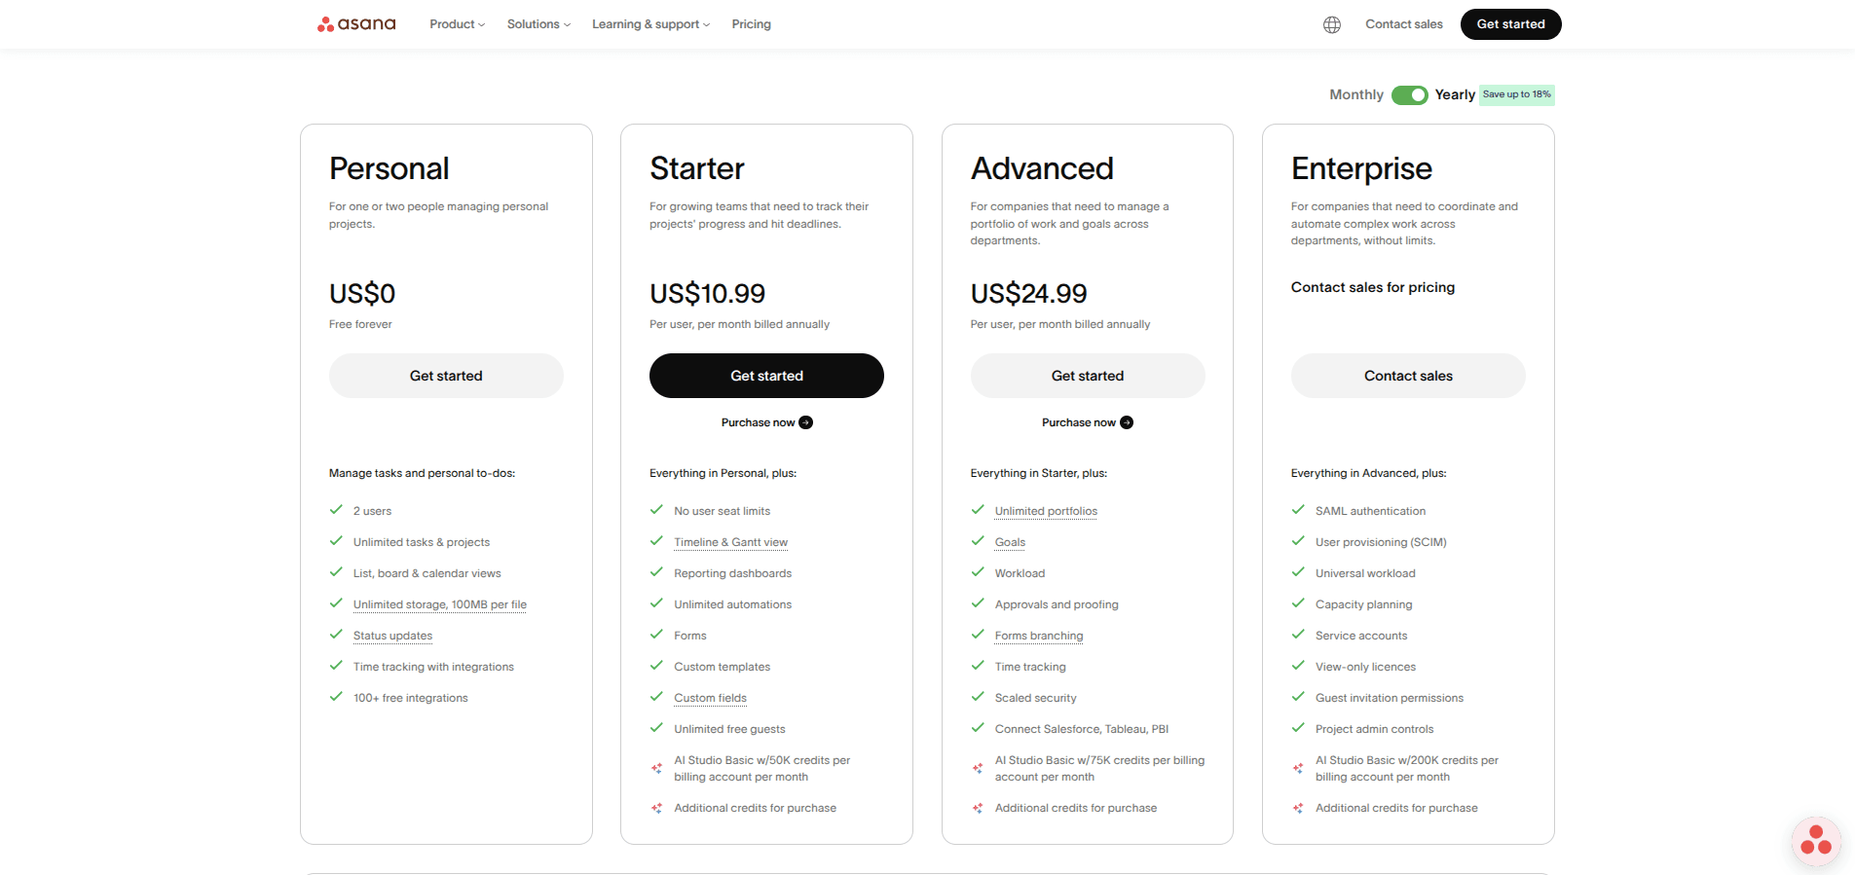Open the Goals feature link
Screen dimensions: 1855x875
(x=1010, y=542)
